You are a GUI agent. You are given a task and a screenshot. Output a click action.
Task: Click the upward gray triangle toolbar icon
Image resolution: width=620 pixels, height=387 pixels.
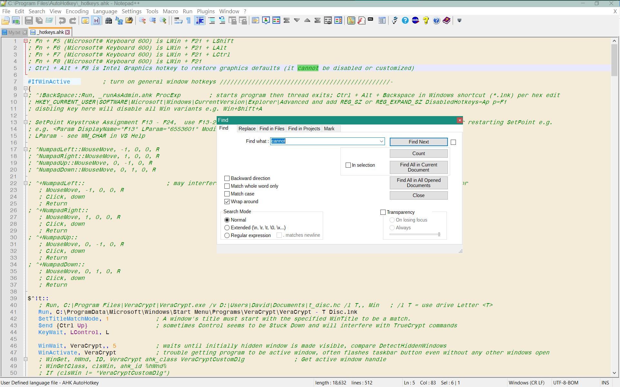point(307,21)
